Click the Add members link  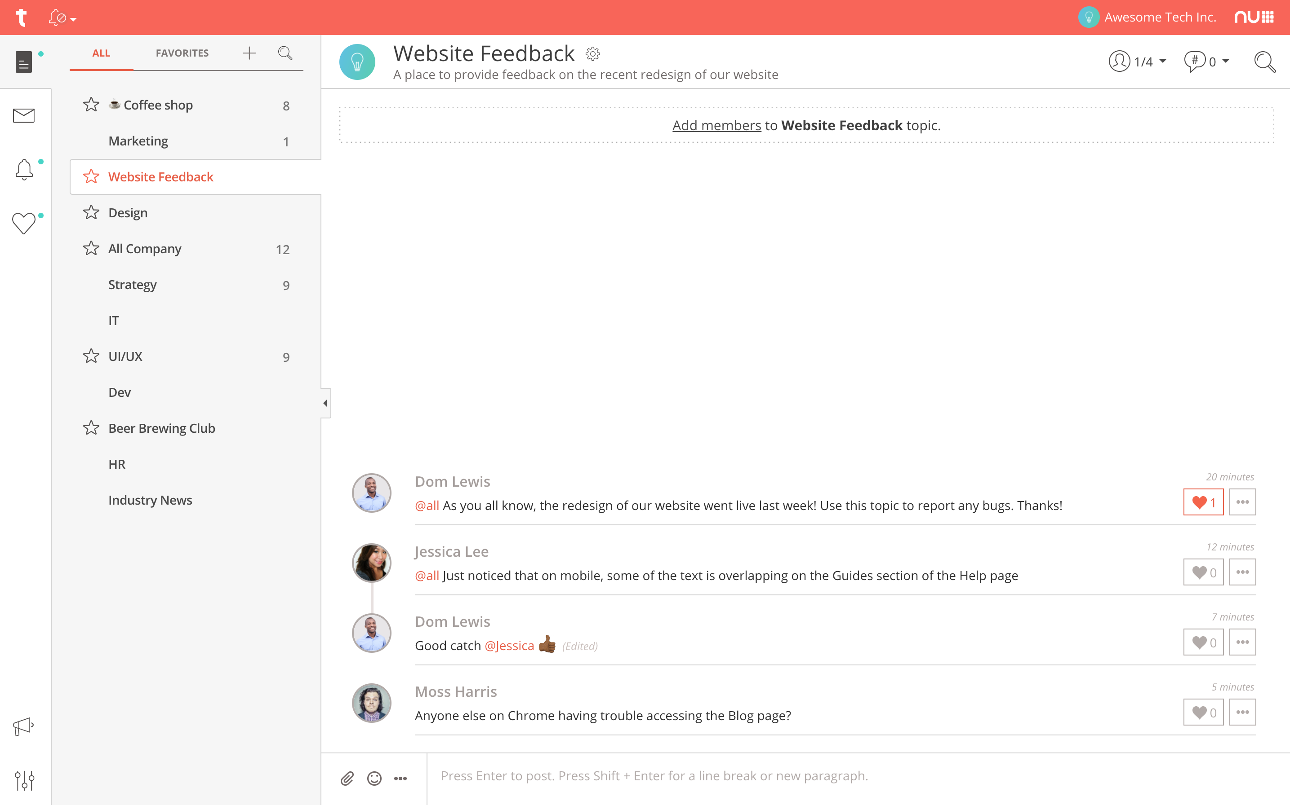click(716, 126)
